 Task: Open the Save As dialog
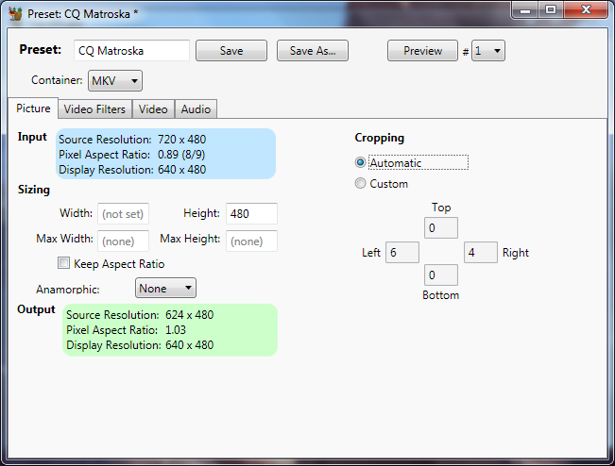click(313, 51)
